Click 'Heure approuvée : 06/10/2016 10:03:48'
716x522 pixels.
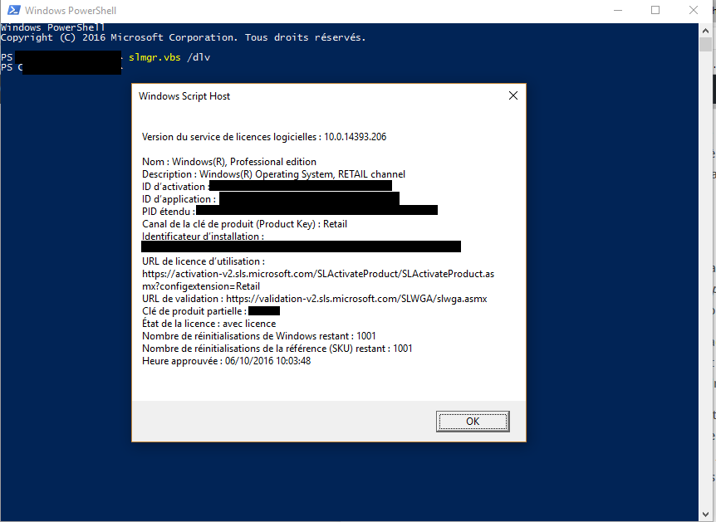coord(227,361)
